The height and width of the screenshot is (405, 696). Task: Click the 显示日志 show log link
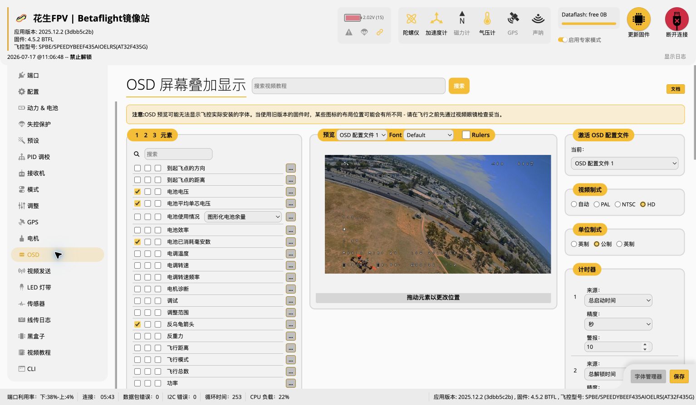pos(675,57)
